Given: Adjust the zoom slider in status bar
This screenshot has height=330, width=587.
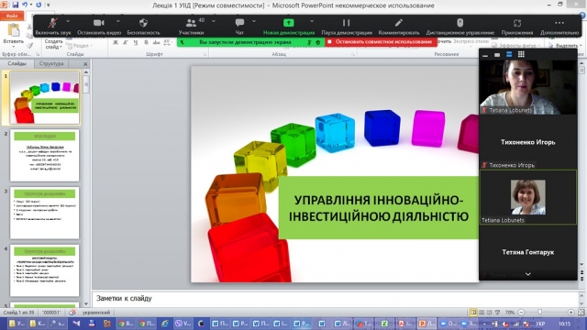Looking at the screenshot, I should point(539,312).
